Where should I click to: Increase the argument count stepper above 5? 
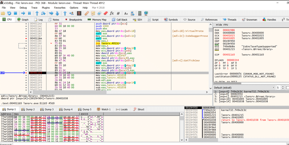[283, 87]
